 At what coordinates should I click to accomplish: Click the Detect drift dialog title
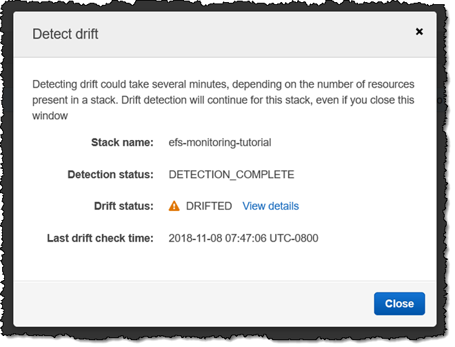point(65,34)
